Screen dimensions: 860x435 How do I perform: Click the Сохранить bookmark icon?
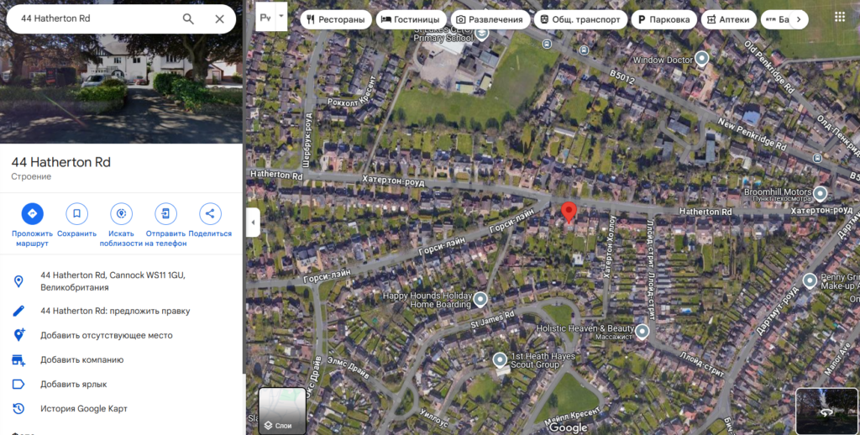76,213
